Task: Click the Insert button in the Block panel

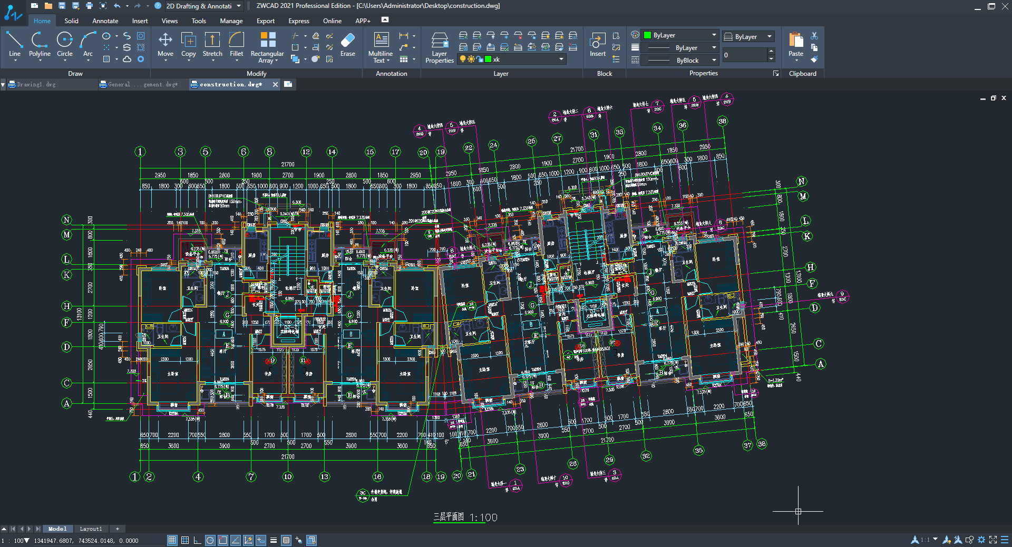Action: (597, 44)
